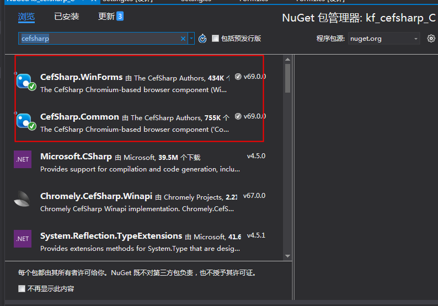Refresh the package list

coord(202,39)
